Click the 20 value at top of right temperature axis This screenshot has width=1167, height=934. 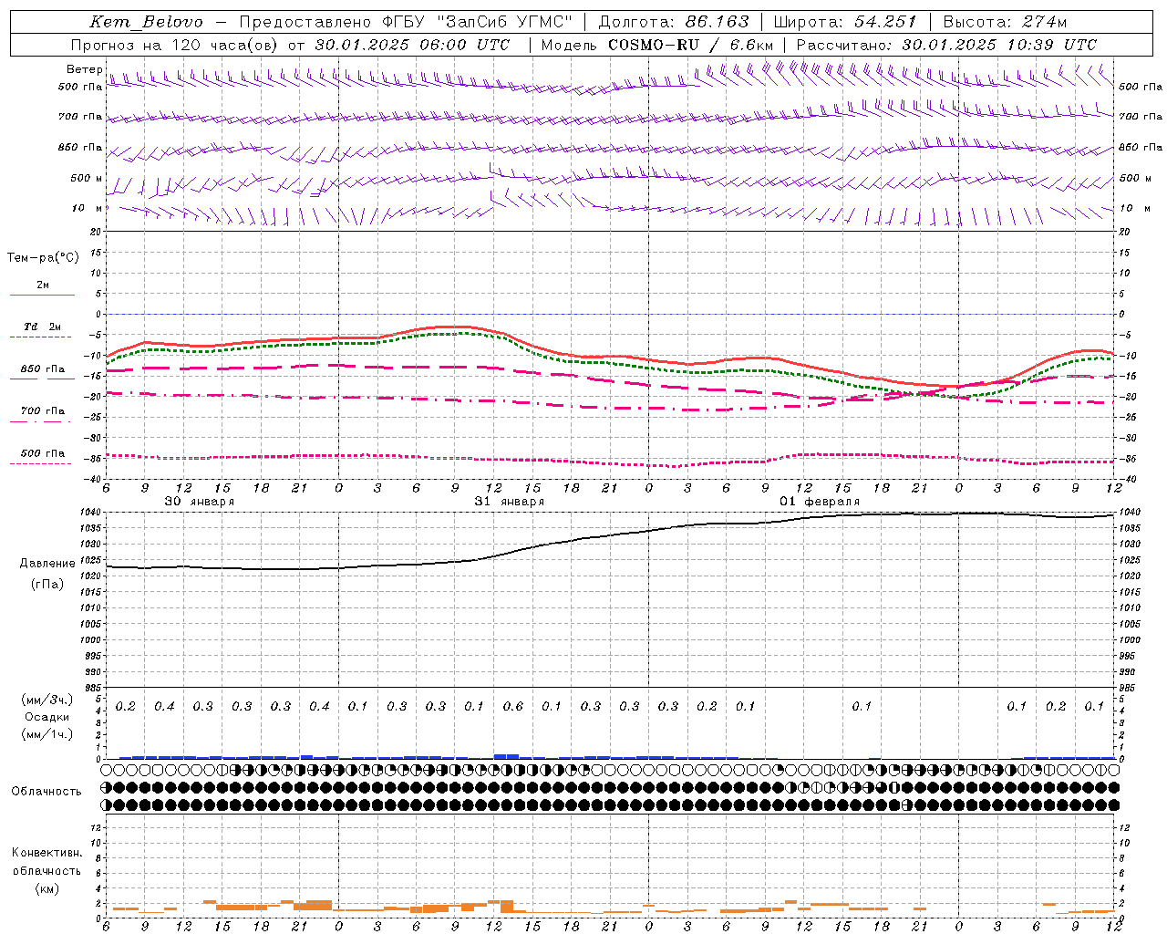(x=1125, y=233)
